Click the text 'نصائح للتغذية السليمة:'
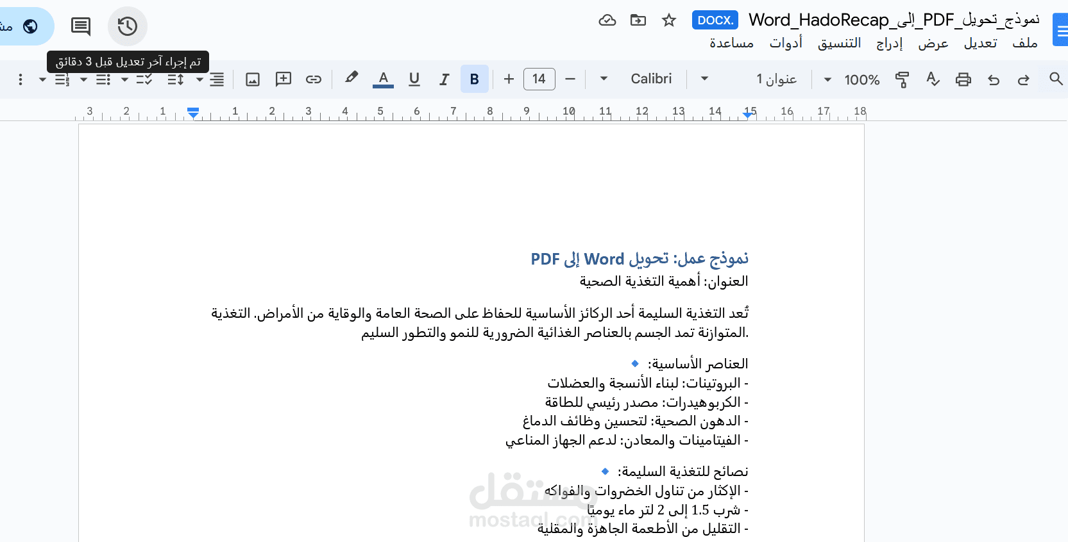 click(x=682, y=472)
